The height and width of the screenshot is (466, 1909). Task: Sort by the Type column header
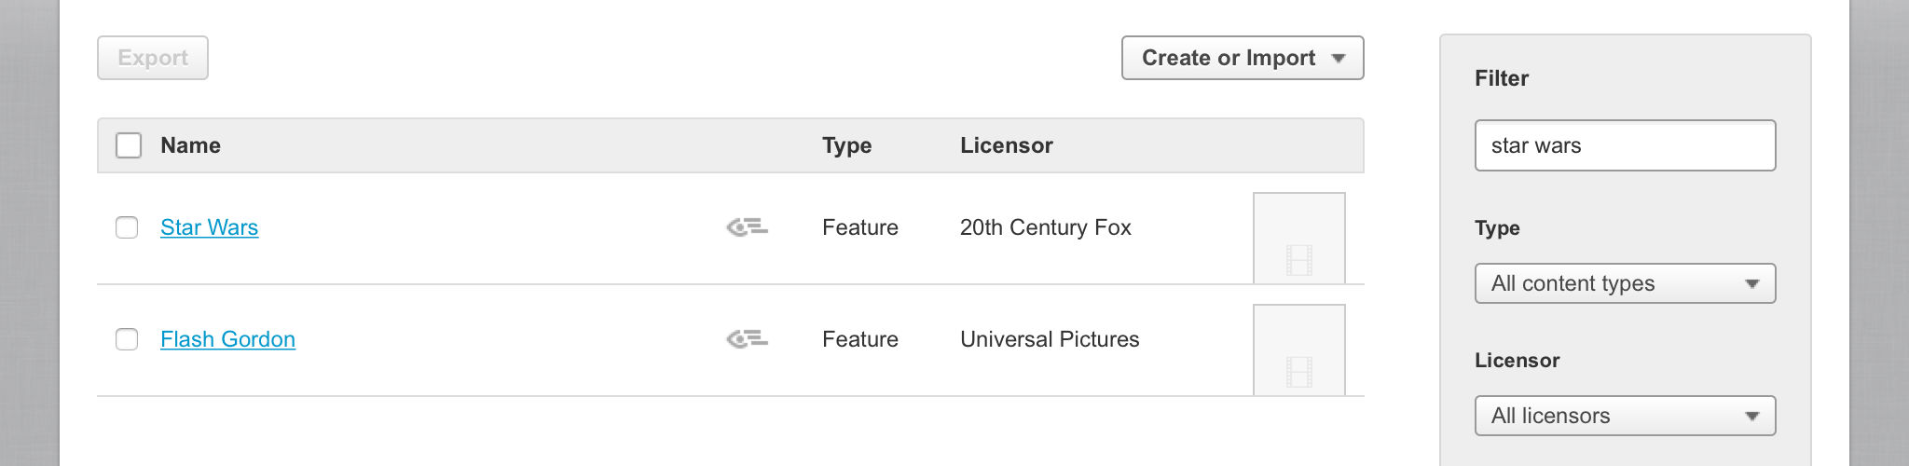pyautogui.click(x=846, y=145)
